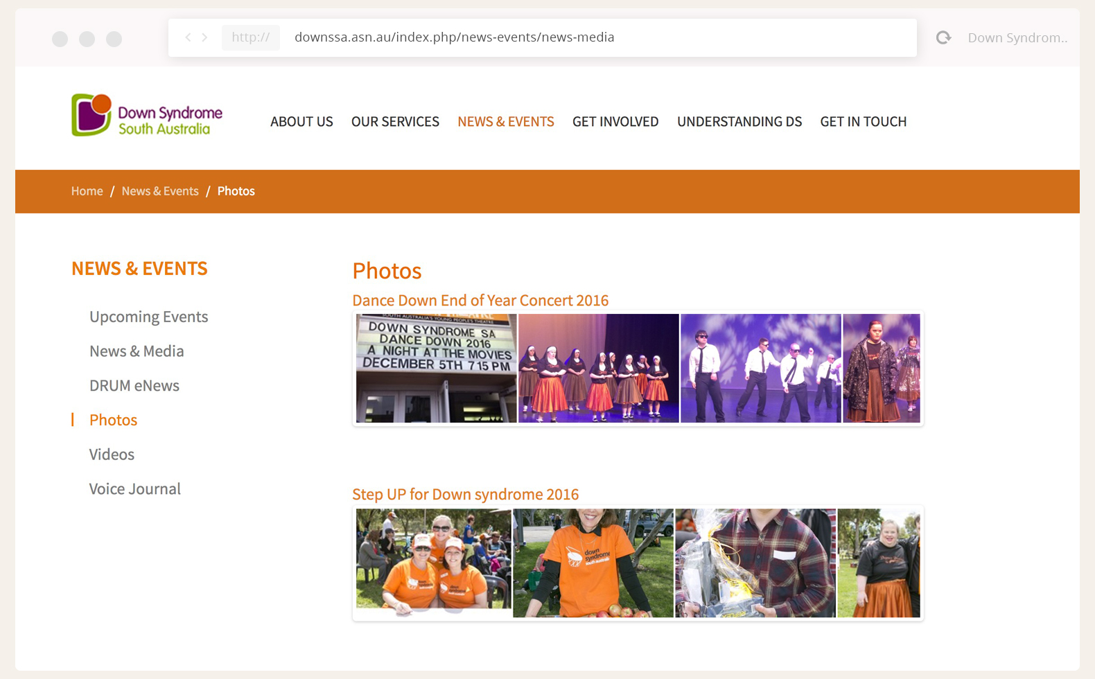Go to Understanding DS section
1095x679 pixels.
coord(739,122)
